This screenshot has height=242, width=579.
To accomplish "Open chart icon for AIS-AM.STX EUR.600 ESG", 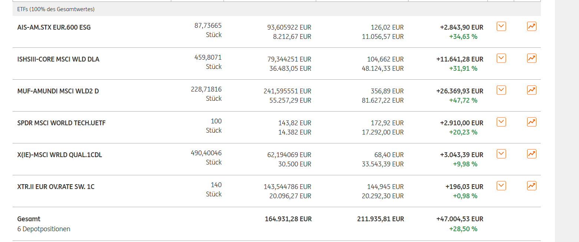I will coord(532,26).
